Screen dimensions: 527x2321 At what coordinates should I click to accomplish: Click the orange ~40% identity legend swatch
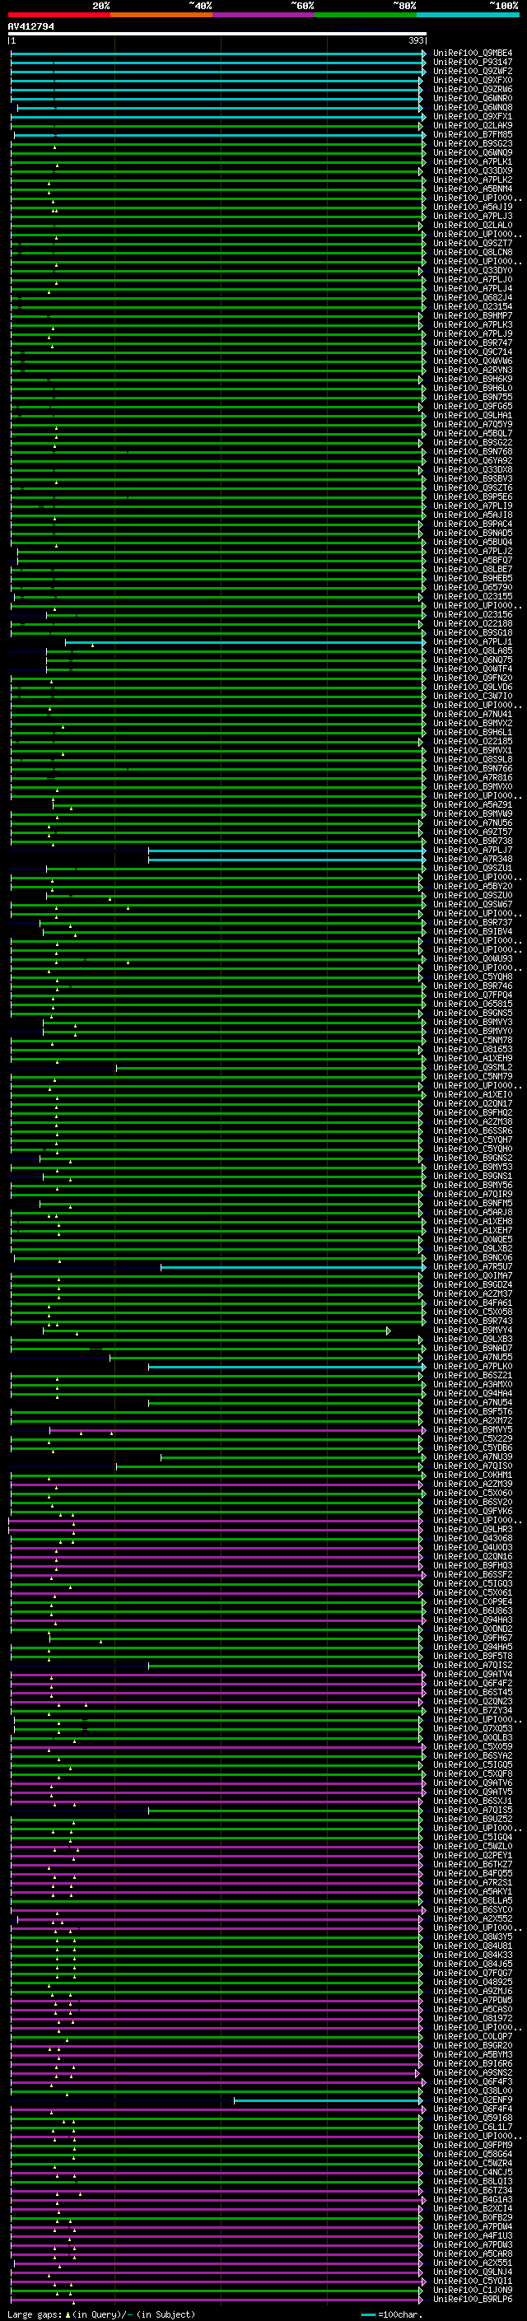(161, 15)
